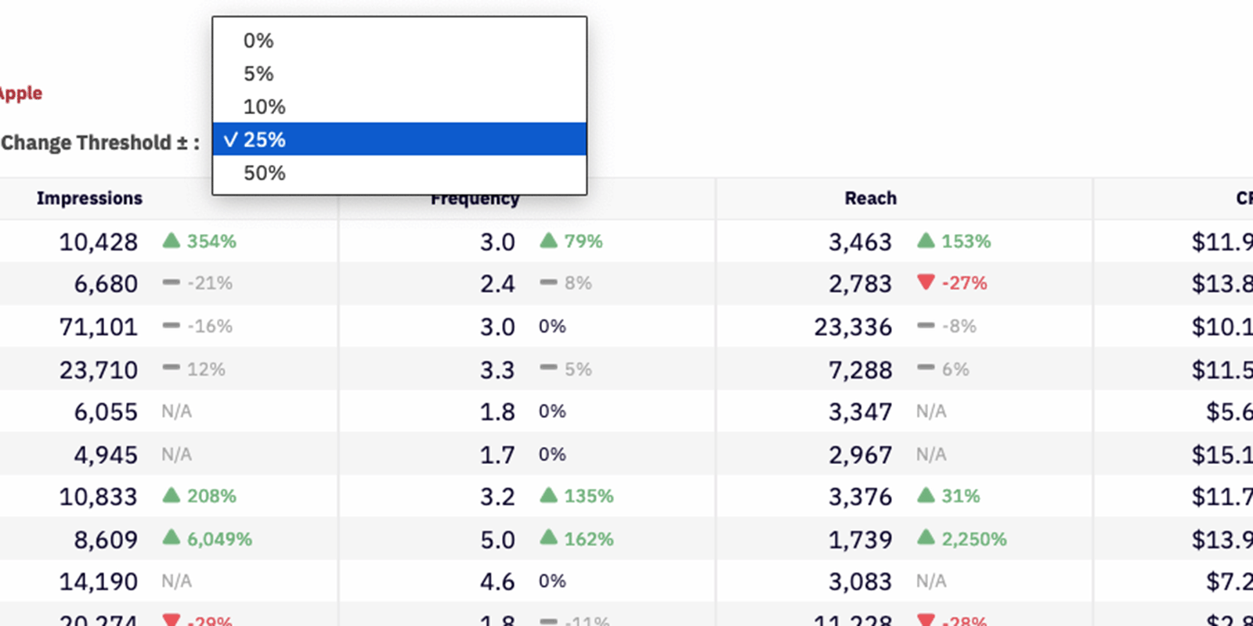Click the up arrow beside 2,250% reach
Image resolution: width=1253 pixels, height=626 pixels.
tap(926, 538)
